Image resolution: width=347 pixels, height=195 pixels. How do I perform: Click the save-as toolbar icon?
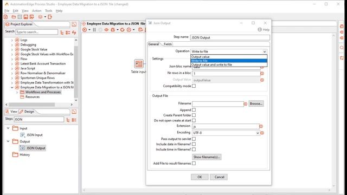click(x=32, y=17)
